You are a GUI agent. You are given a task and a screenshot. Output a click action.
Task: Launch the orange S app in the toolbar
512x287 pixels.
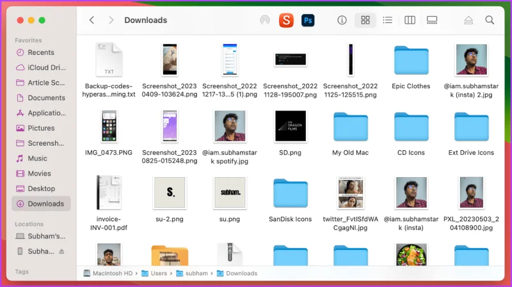point(286,20)
